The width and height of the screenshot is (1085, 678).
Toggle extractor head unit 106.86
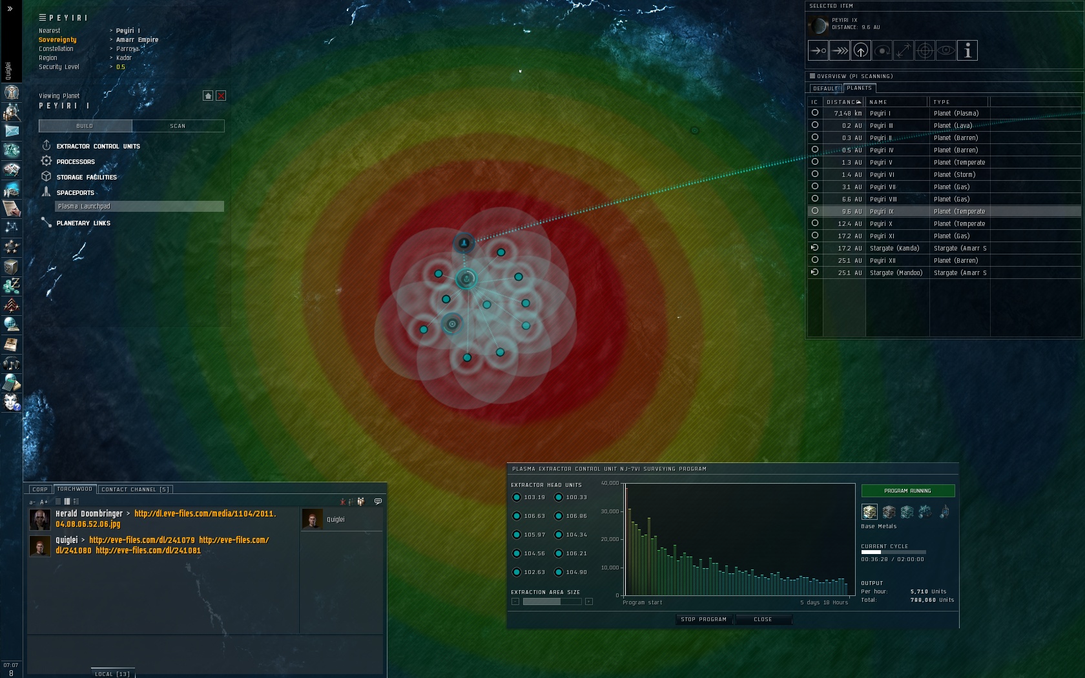[x=559, y=516]
